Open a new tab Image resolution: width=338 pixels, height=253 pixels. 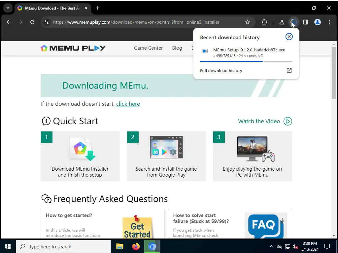click(98, 8)
